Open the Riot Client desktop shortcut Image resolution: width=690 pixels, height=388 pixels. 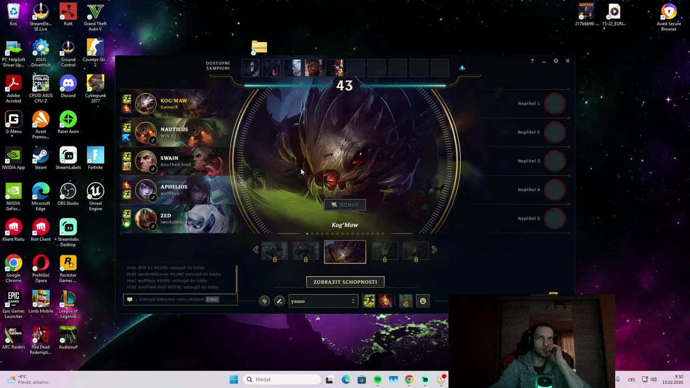40,231
